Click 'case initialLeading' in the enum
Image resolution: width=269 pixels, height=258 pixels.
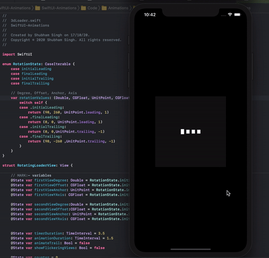pyautogui.click(x=31, y=69)
